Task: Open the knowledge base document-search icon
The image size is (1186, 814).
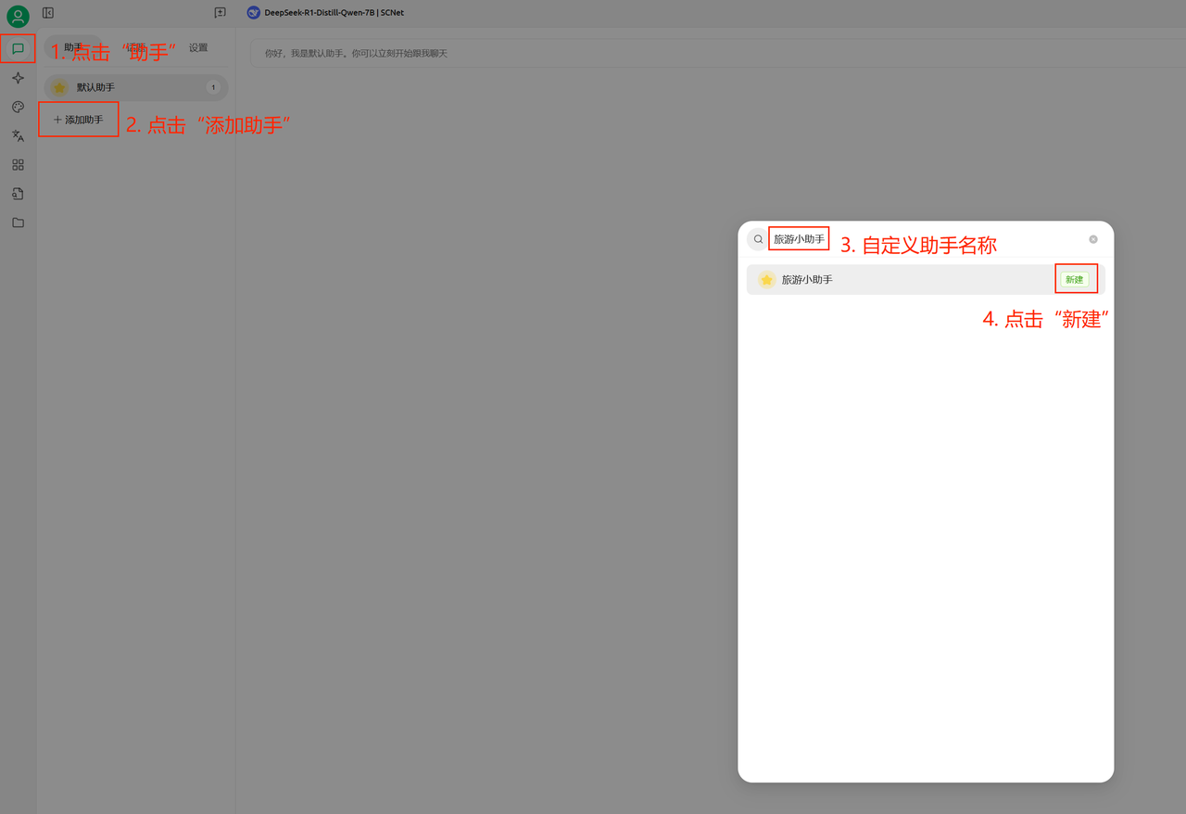Action: 18,194
